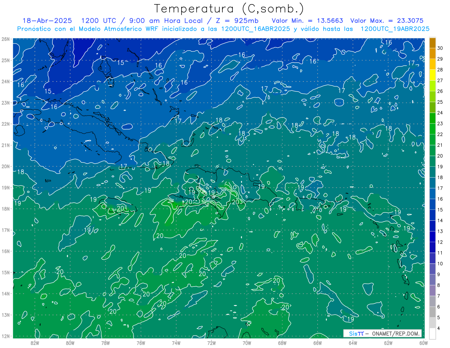Click the 'Z = 925mb' level text

pyautogui.click(x=235, y=21)
